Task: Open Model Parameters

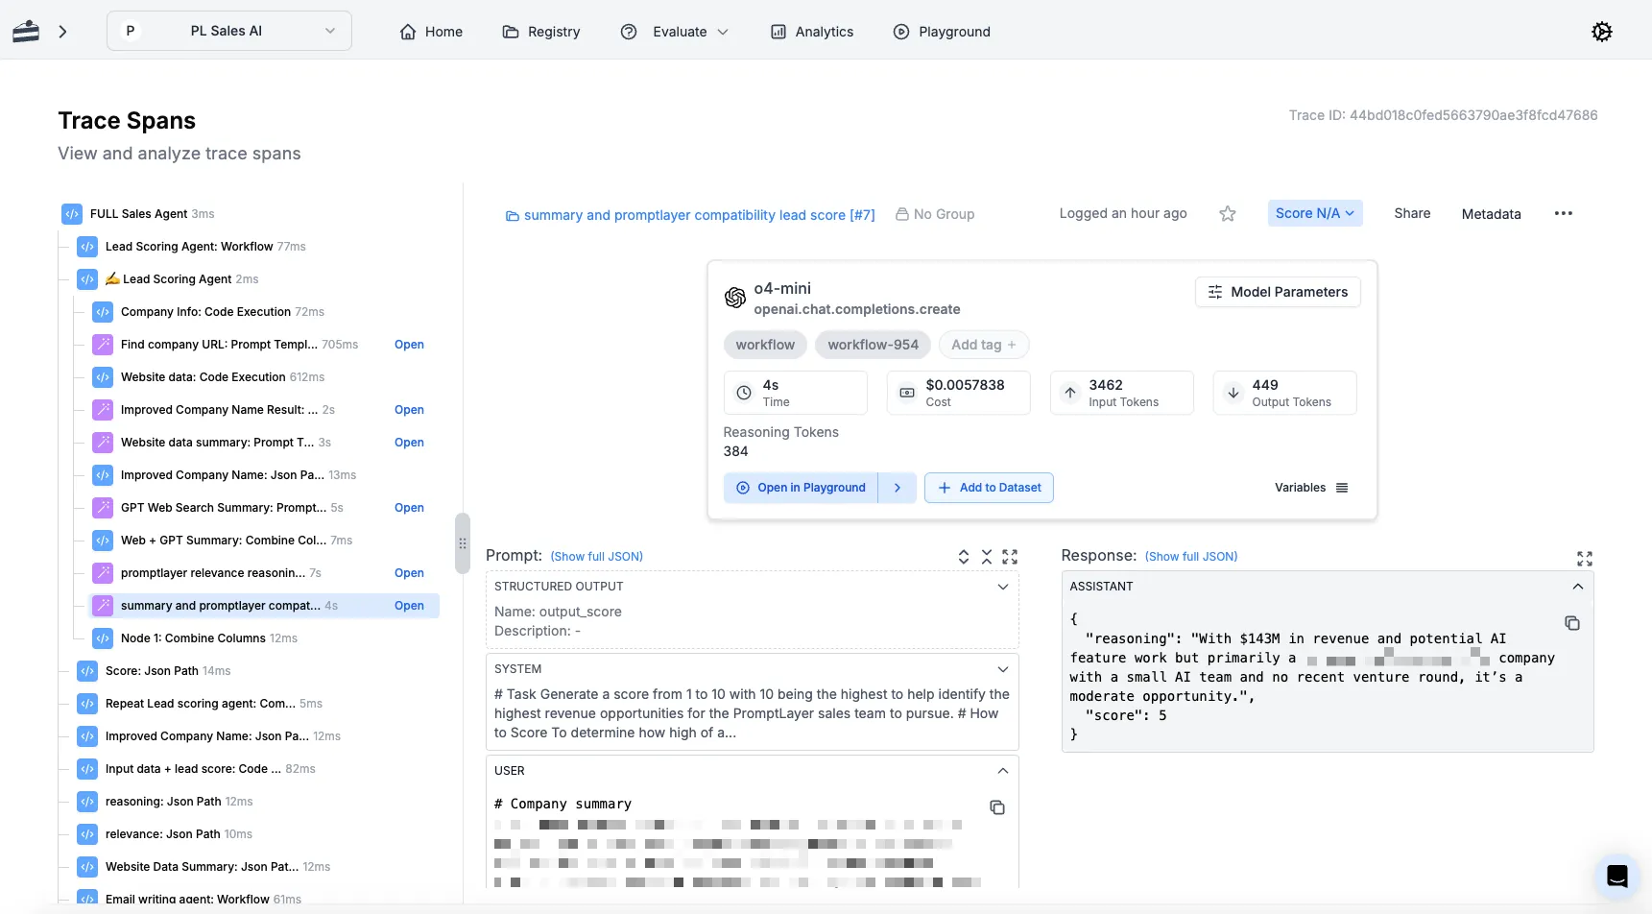Action: pyautogui.click(x=1277, y=292)
